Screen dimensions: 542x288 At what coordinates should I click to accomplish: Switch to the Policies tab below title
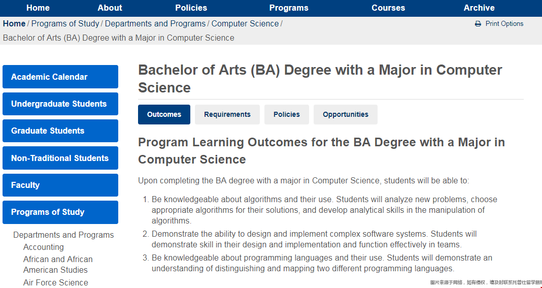tap(287, 115)
